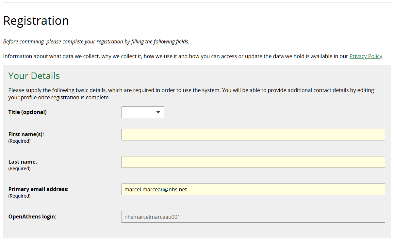The image size is (394, 241).
Task: Click the green "Your Details" heading
Action: (x=34, y=76)
